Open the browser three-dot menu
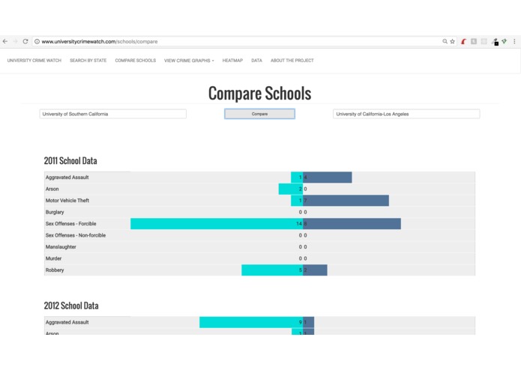 pos(514,41)
